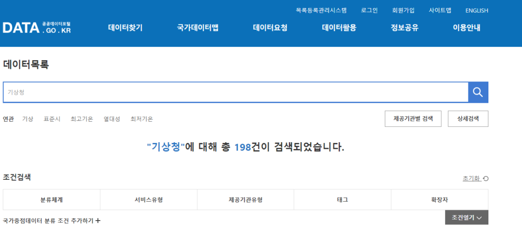Open the 이용안내 menu
This screenshot has height=244, width=522.
[x=466, y=28]
